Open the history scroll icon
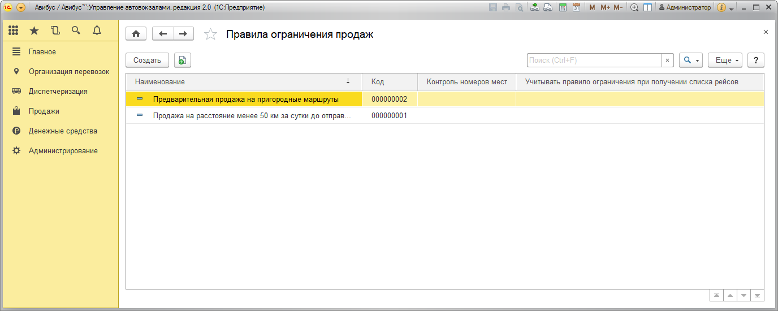The width and height of the screenshot is (778, 311). tap(55, 31)
